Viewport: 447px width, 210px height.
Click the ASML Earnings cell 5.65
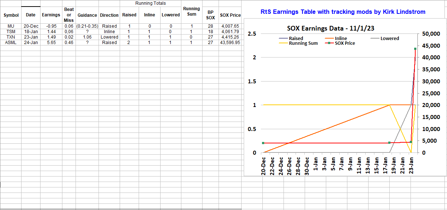(x=51, y=43)
